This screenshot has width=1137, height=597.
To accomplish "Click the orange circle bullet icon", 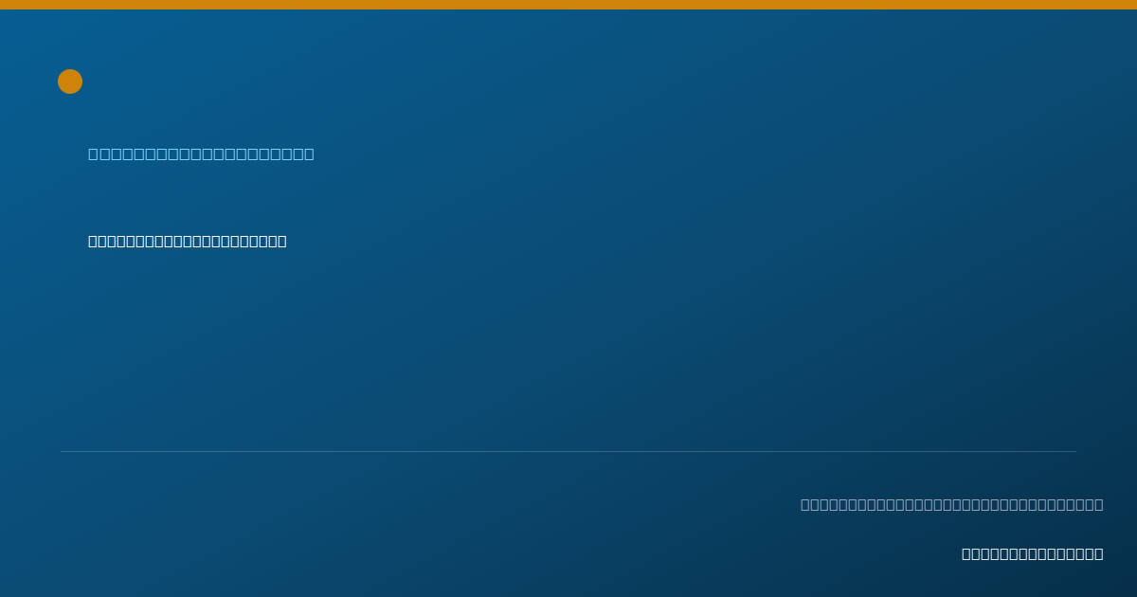I will coord(70,81).
